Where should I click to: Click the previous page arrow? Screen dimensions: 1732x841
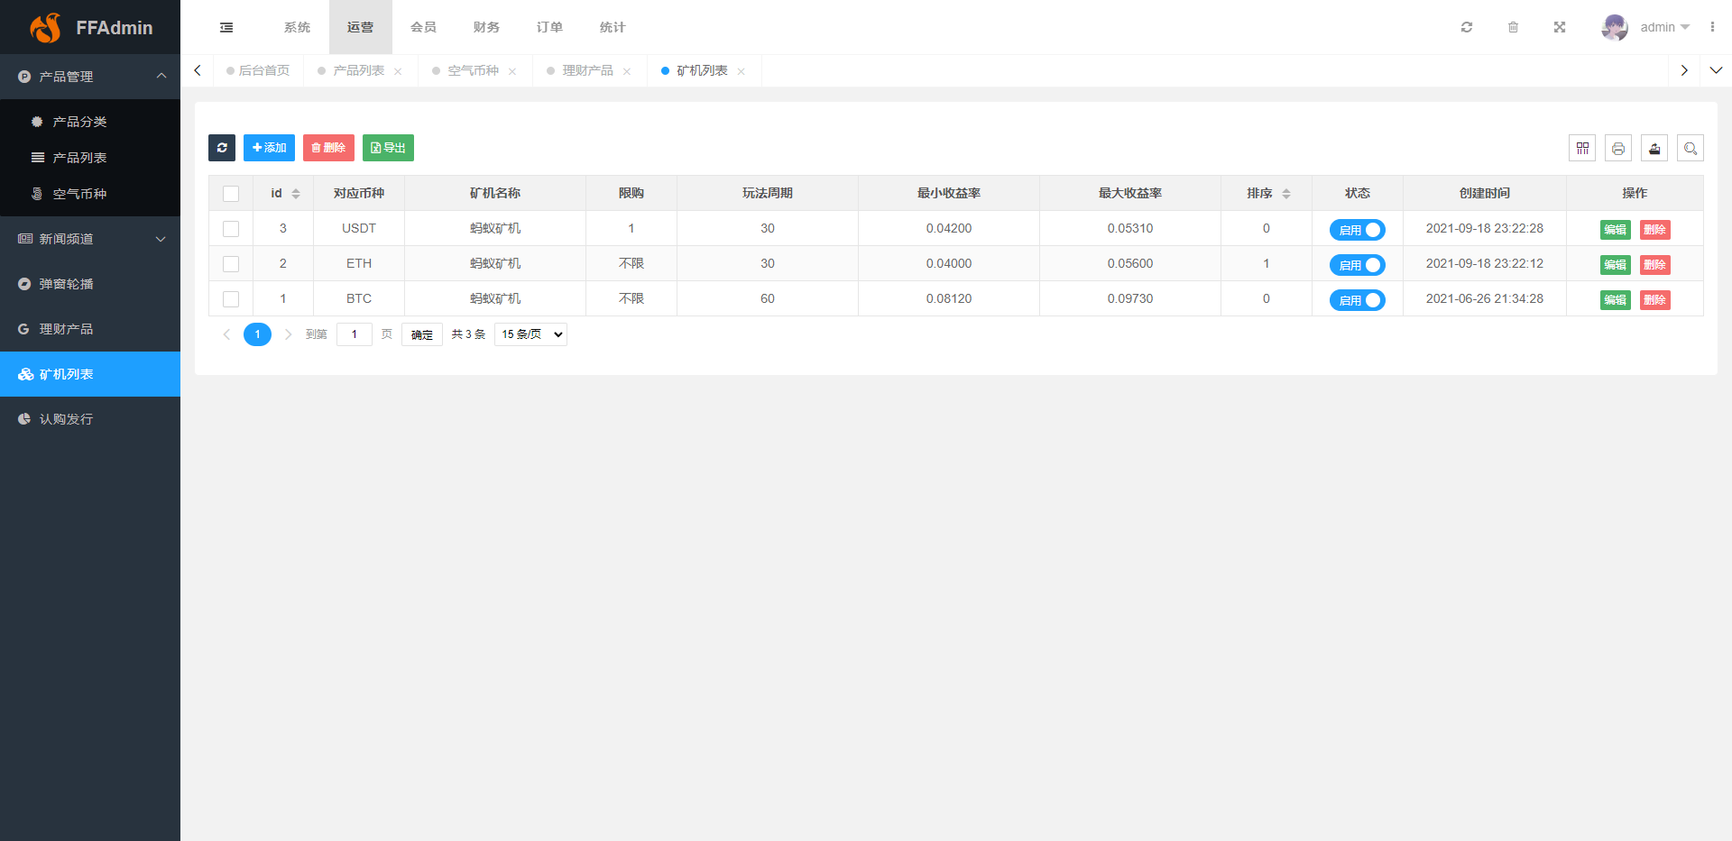click(x=226, y=334)
